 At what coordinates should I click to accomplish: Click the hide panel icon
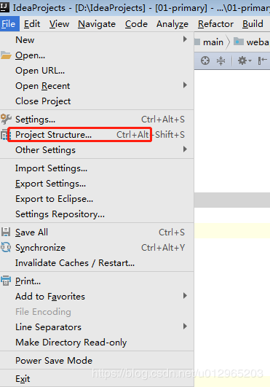[263, 60]
